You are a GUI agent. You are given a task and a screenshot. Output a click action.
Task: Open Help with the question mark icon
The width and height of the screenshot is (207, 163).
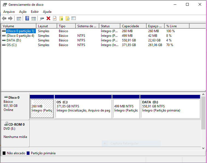tap(27, 18)
